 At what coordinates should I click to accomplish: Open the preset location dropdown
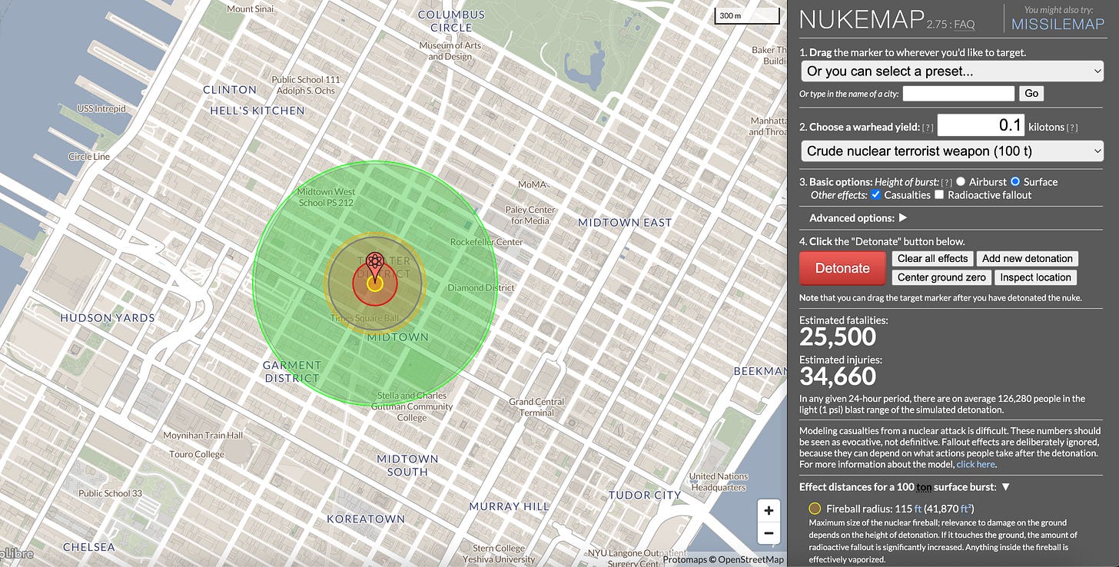coord(952,71)
